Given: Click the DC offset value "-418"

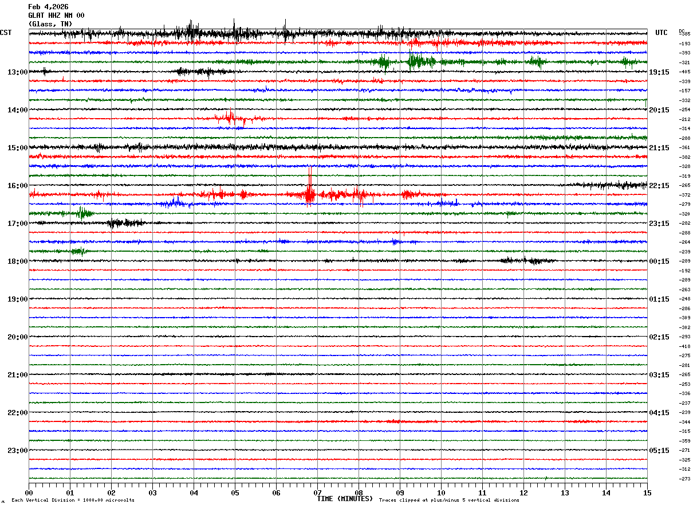Looking at the screenshot, I should tap(684, 347).
